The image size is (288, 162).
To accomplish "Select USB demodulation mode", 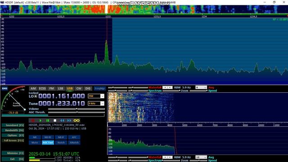I will pyautogui.click(x=70, y=89).
